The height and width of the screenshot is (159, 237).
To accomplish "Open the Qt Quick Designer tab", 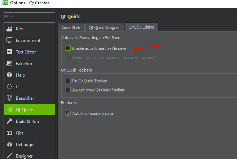I will tap(105, 27).
